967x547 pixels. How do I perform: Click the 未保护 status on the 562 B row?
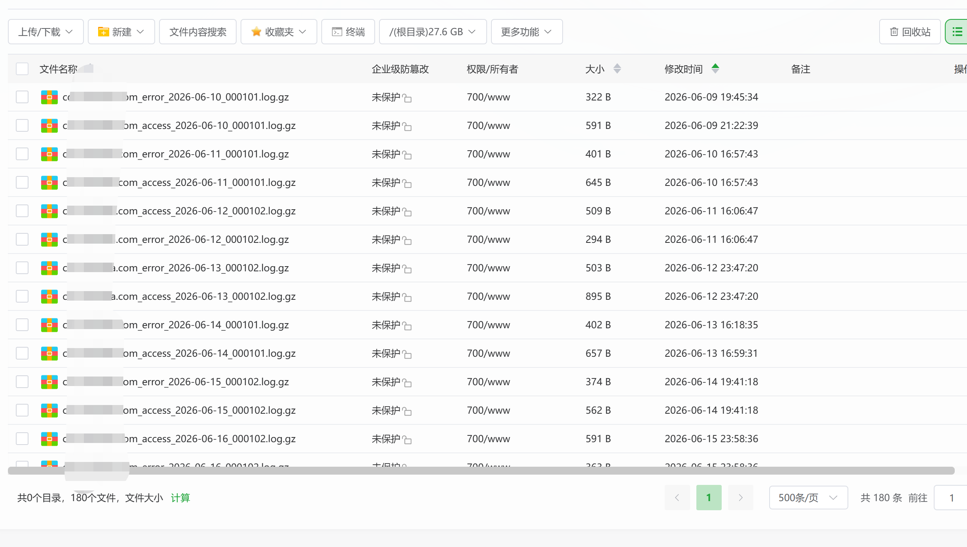click(x=386, y=410)
